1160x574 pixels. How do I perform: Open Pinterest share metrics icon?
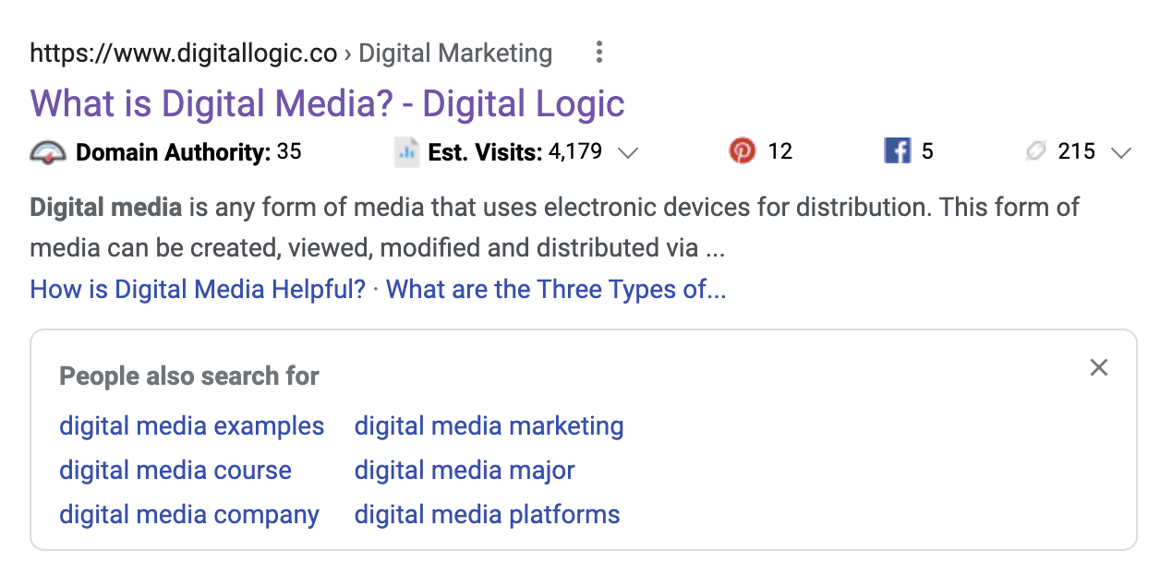(x=742, y=150)
